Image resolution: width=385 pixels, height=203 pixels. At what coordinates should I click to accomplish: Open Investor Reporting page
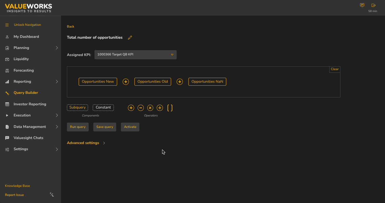(30, 104)
